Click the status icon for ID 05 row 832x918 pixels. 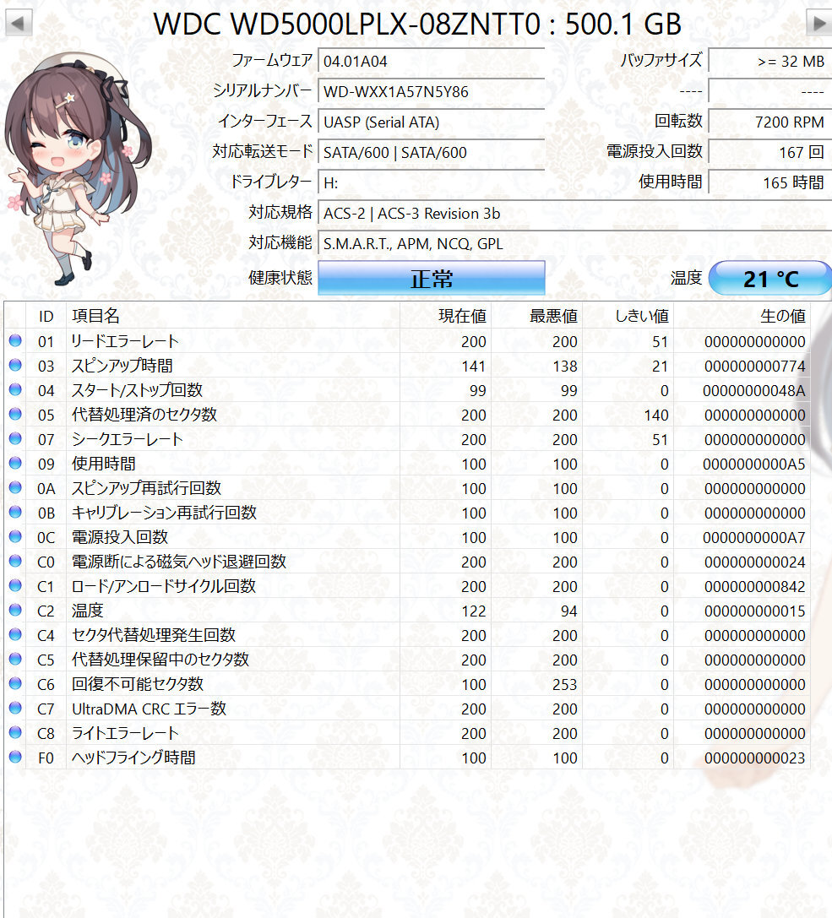click(15, 415)
